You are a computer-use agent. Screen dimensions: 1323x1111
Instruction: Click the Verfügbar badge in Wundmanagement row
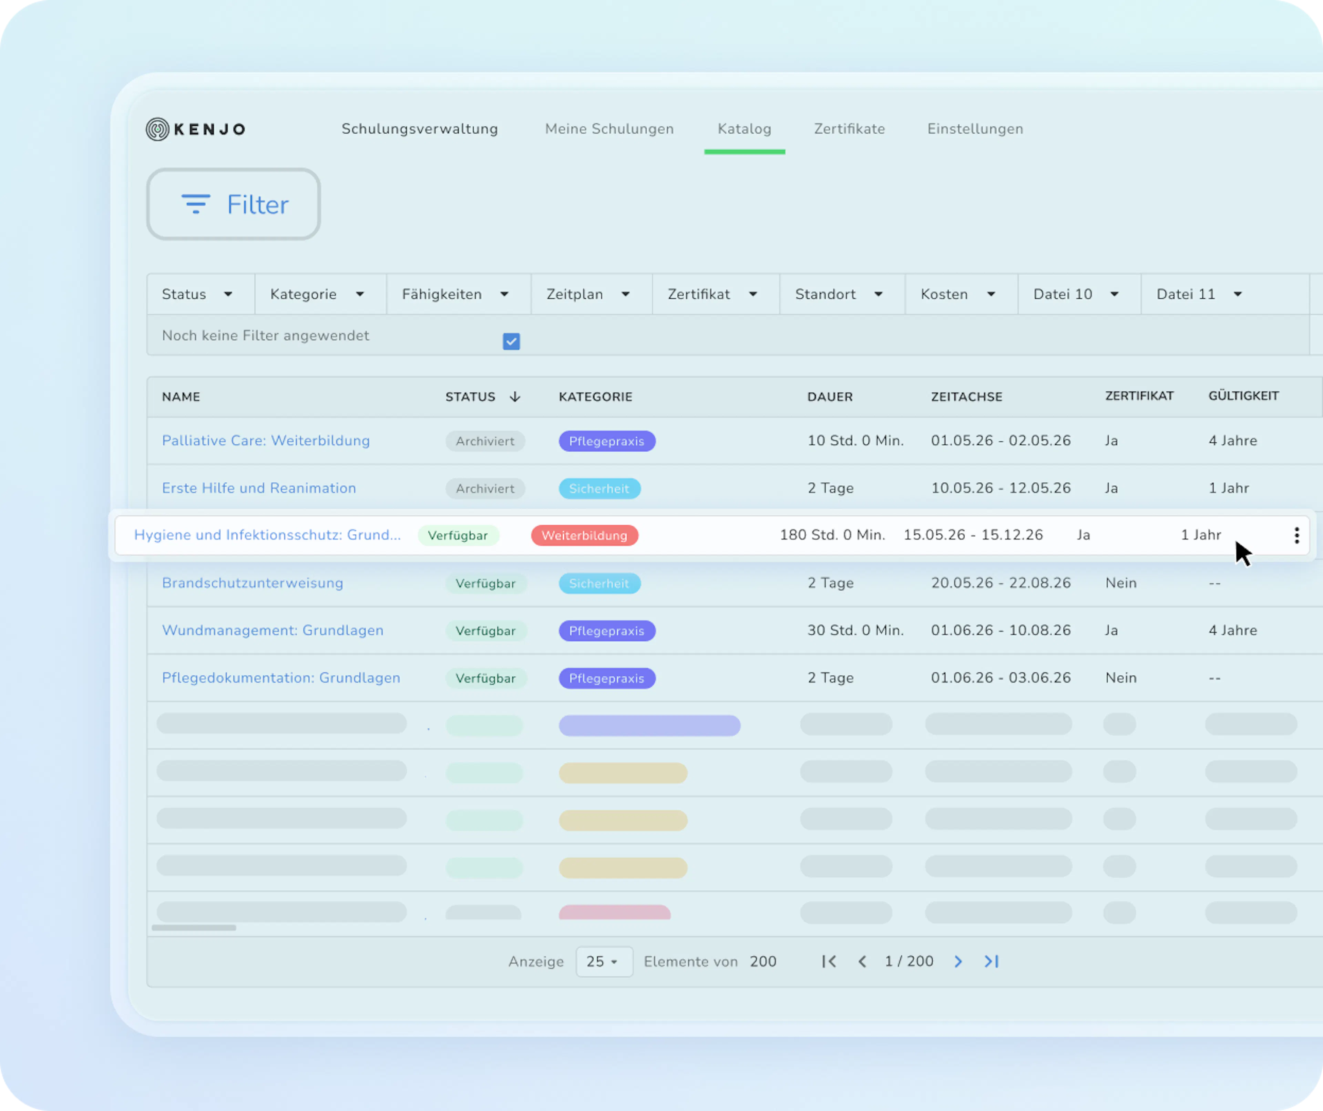(486, 630)
